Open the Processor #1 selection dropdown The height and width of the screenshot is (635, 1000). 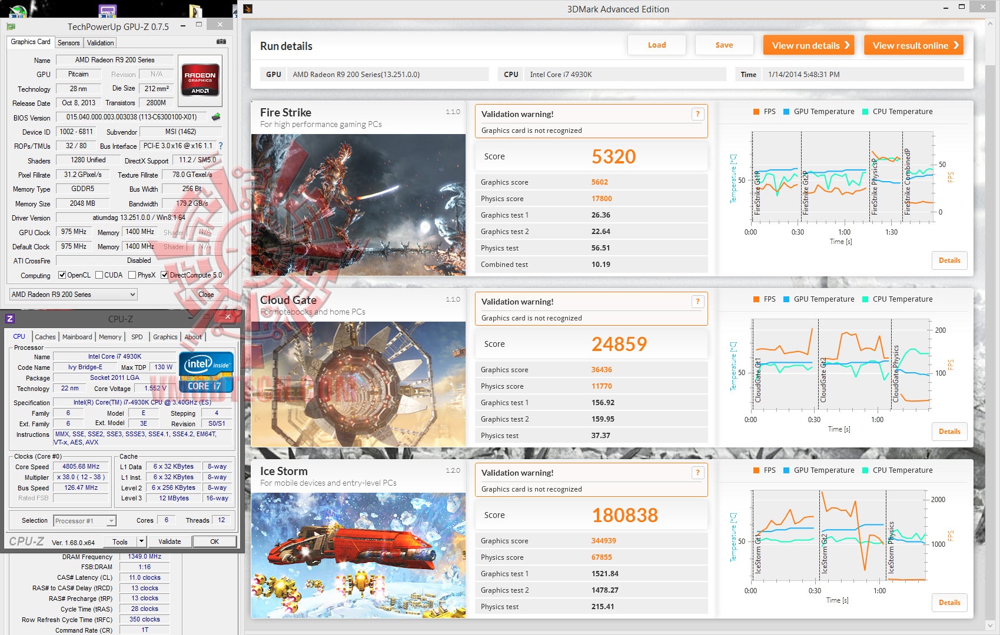[85, 520]
